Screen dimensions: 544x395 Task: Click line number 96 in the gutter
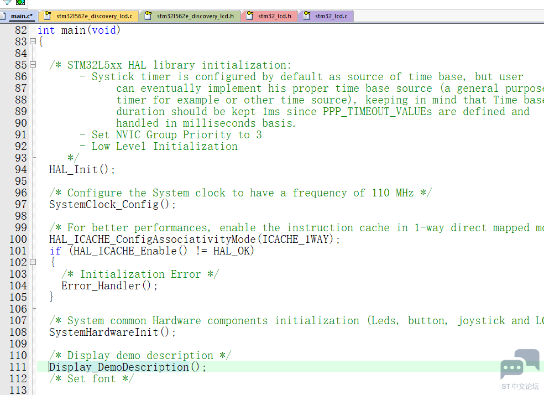click(20, 193)
